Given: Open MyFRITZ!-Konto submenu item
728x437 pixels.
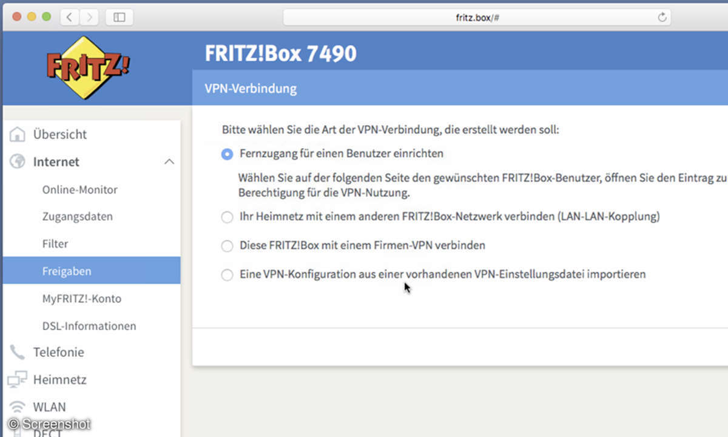Looking at the screenshot, I should click(x=82, y=299).
